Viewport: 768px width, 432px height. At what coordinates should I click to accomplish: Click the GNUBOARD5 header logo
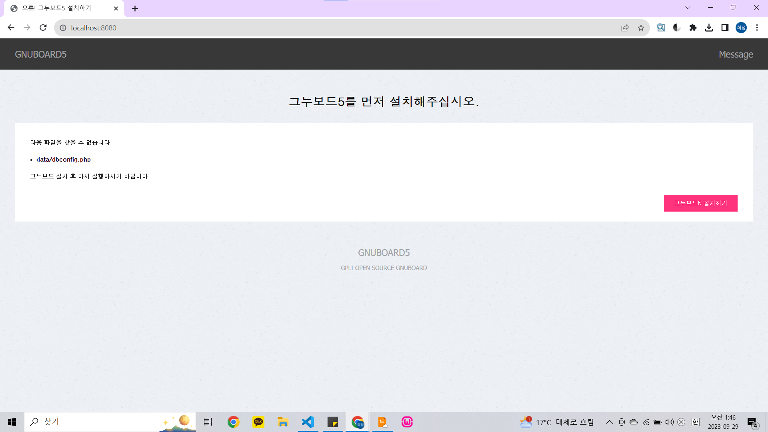(x=41, y=54)
